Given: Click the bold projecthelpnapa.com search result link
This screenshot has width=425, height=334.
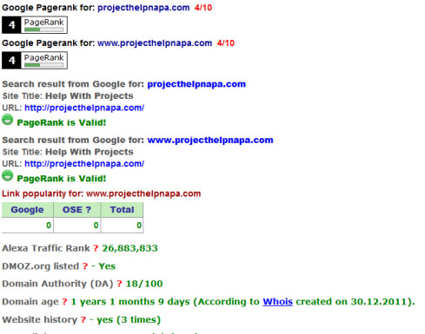Looking at the screenshot, I should coord(196,84).
